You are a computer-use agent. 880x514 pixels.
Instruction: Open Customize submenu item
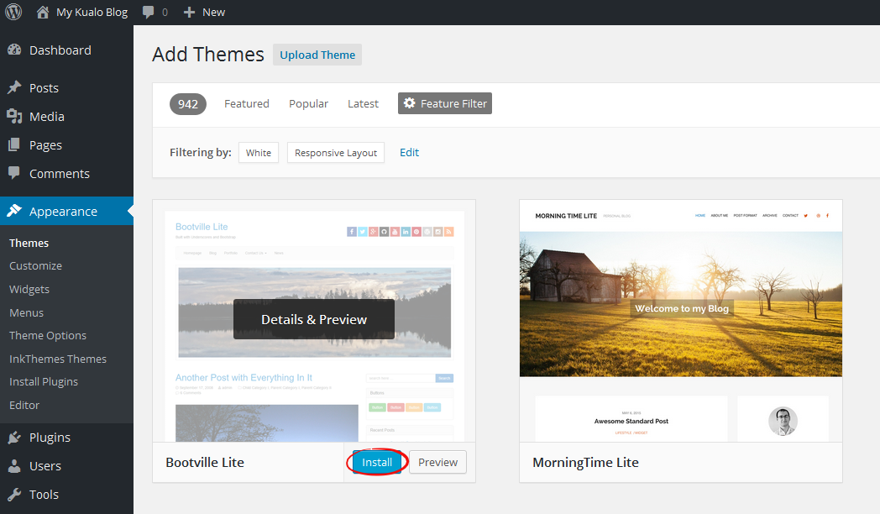[36, 266]
